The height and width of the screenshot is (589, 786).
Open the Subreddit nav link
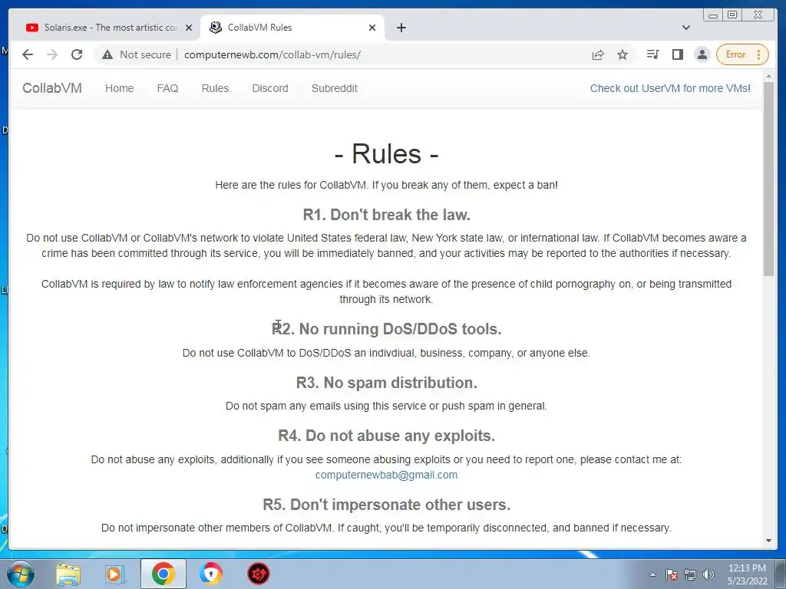point(335,88)
